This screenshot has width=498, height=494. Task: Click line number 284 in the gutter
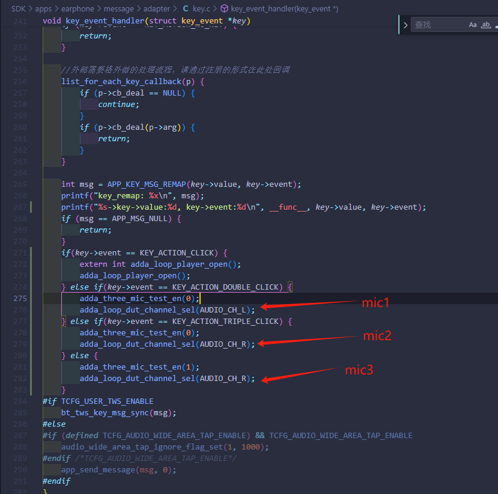pyautogui.click(x=20, y=401)
